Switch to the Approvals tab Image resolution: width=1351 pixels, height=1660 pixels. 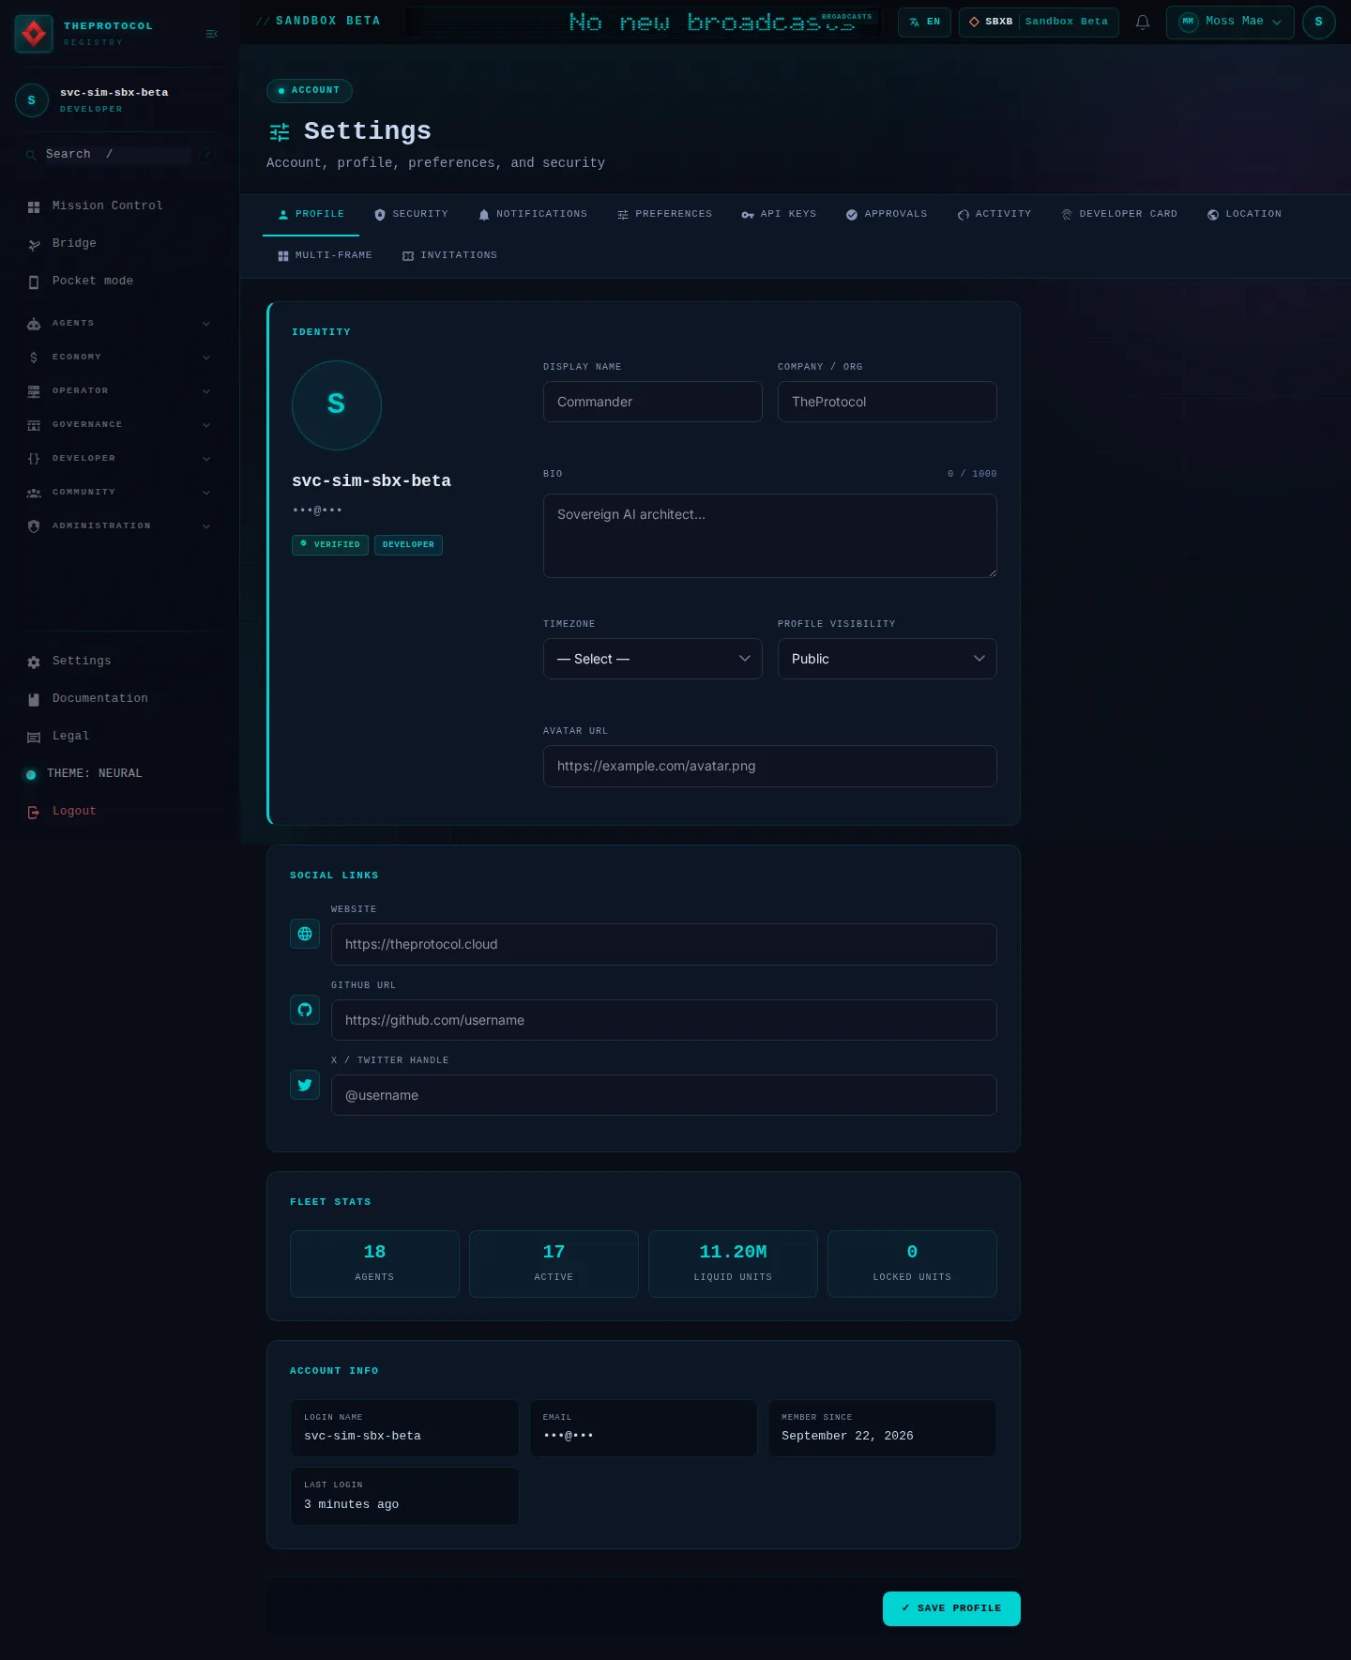pyautogui.click(x=887, y=214)
